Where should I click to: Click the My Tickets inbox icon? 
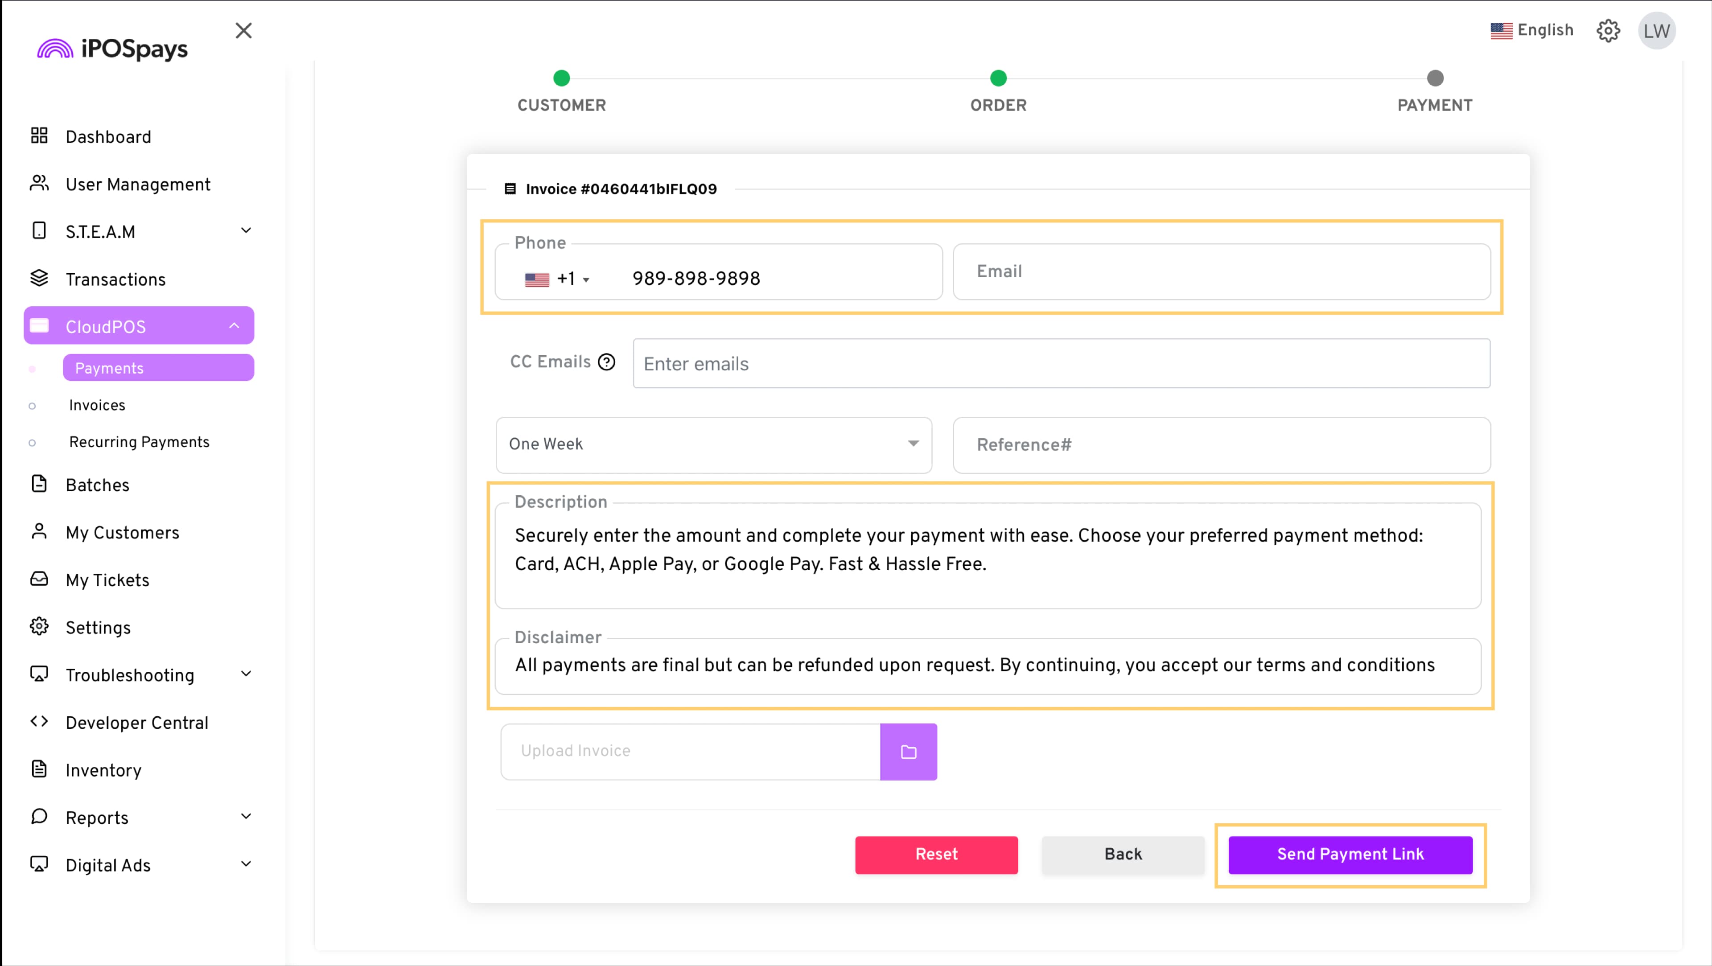pyautogui.click(x=39, y=579)
